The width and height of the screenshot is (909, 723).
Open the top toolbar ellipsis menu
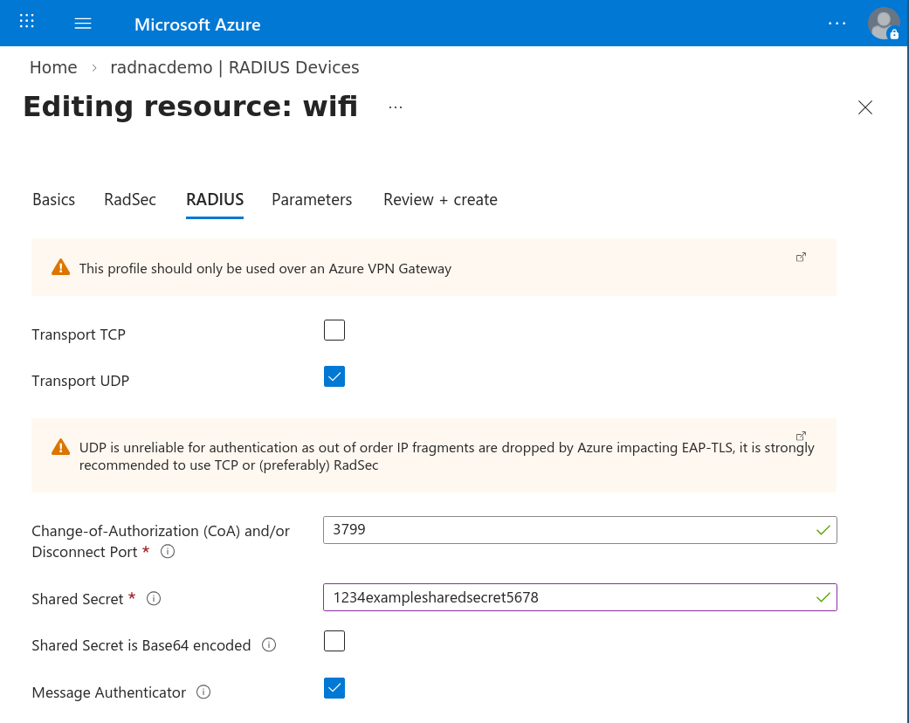837,23
